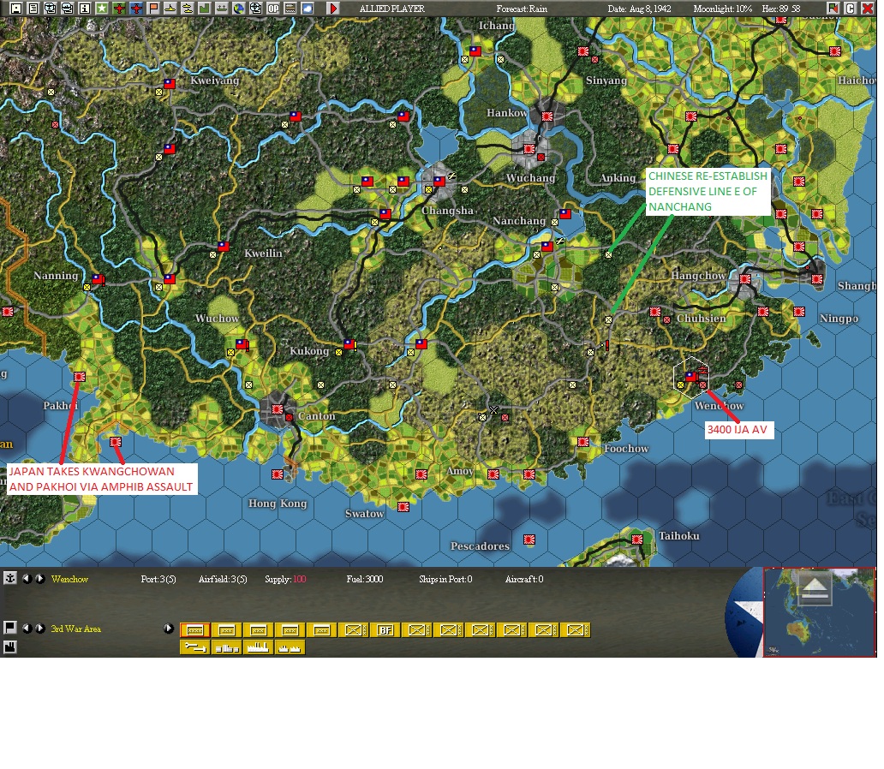Click the green and red flags icon
This screenshot has height=769, width=884.
pyautogui.click(x=833, y=9)
